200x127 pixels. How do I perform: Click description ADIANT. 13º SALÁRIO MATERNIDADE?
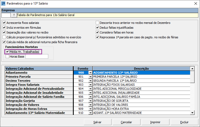tap(141, 113)
